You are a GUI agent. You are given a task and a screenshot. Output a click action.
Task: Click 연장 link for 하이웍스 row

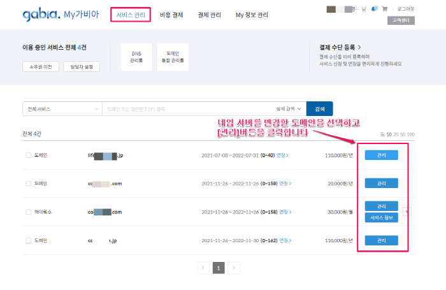point(285,212)
